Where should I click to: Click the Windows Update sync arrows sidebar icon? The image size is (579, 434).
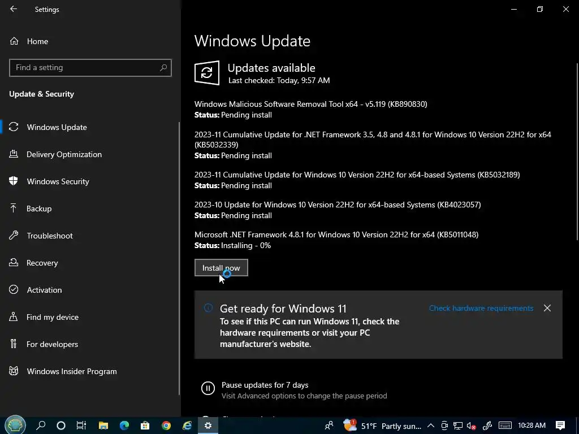14,127
